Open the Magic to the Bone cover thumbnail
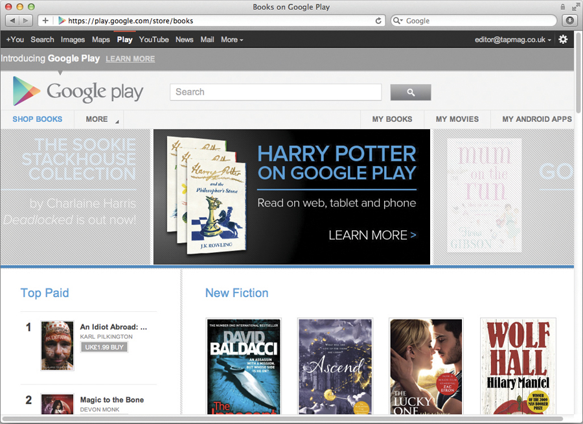The height and width of the screenshot is (424, 583). [x=57, y=404]
